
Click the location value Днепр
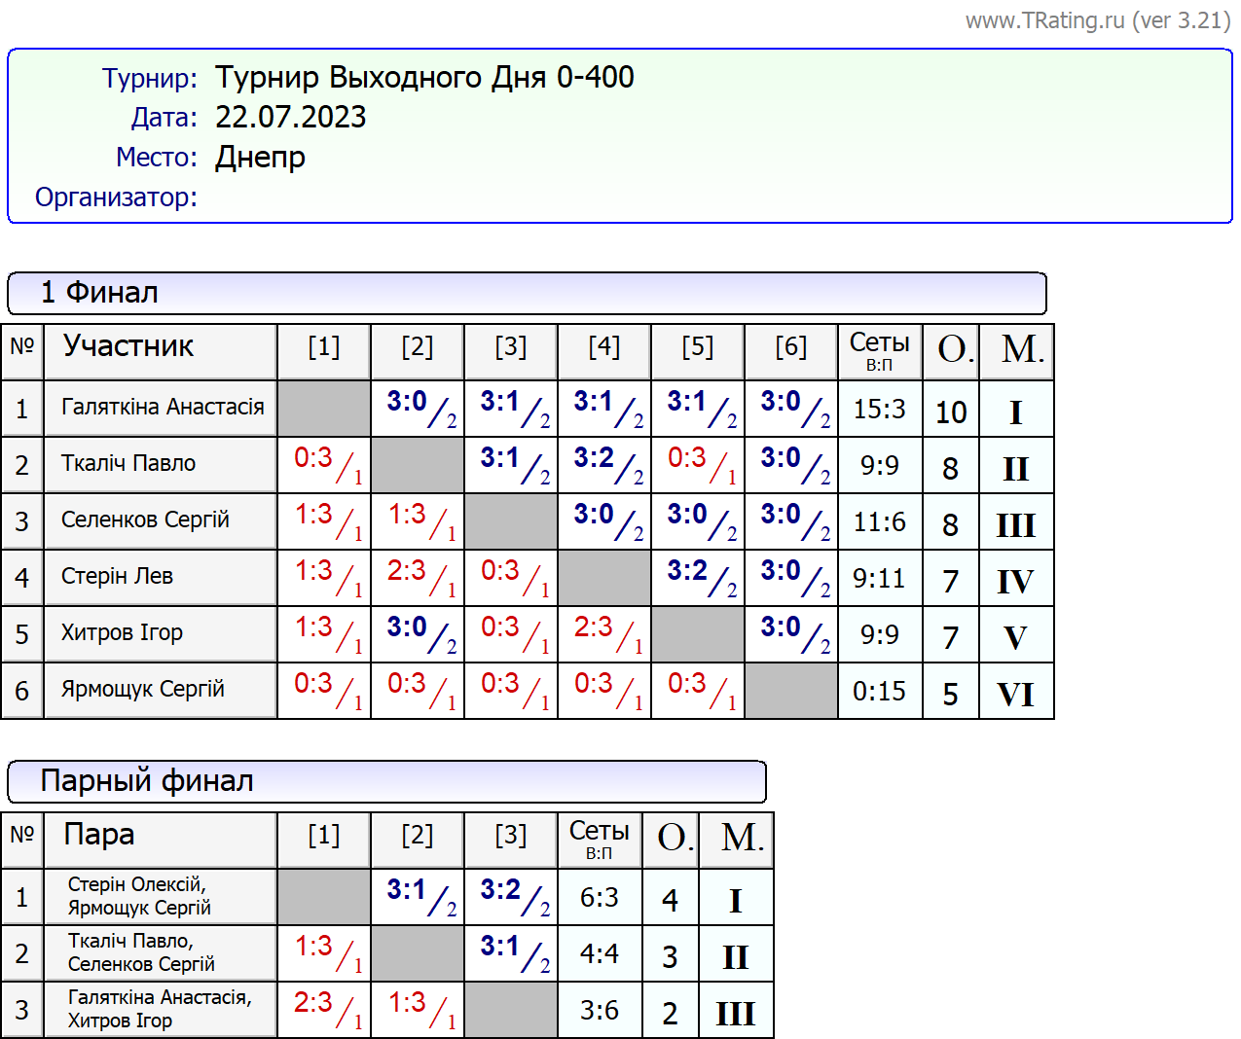tap(260, 158)
